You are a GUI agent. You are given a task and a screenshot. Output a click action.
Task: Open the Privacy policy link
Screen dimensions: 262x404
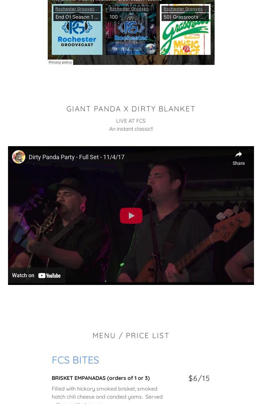click(x=60, y=62)
